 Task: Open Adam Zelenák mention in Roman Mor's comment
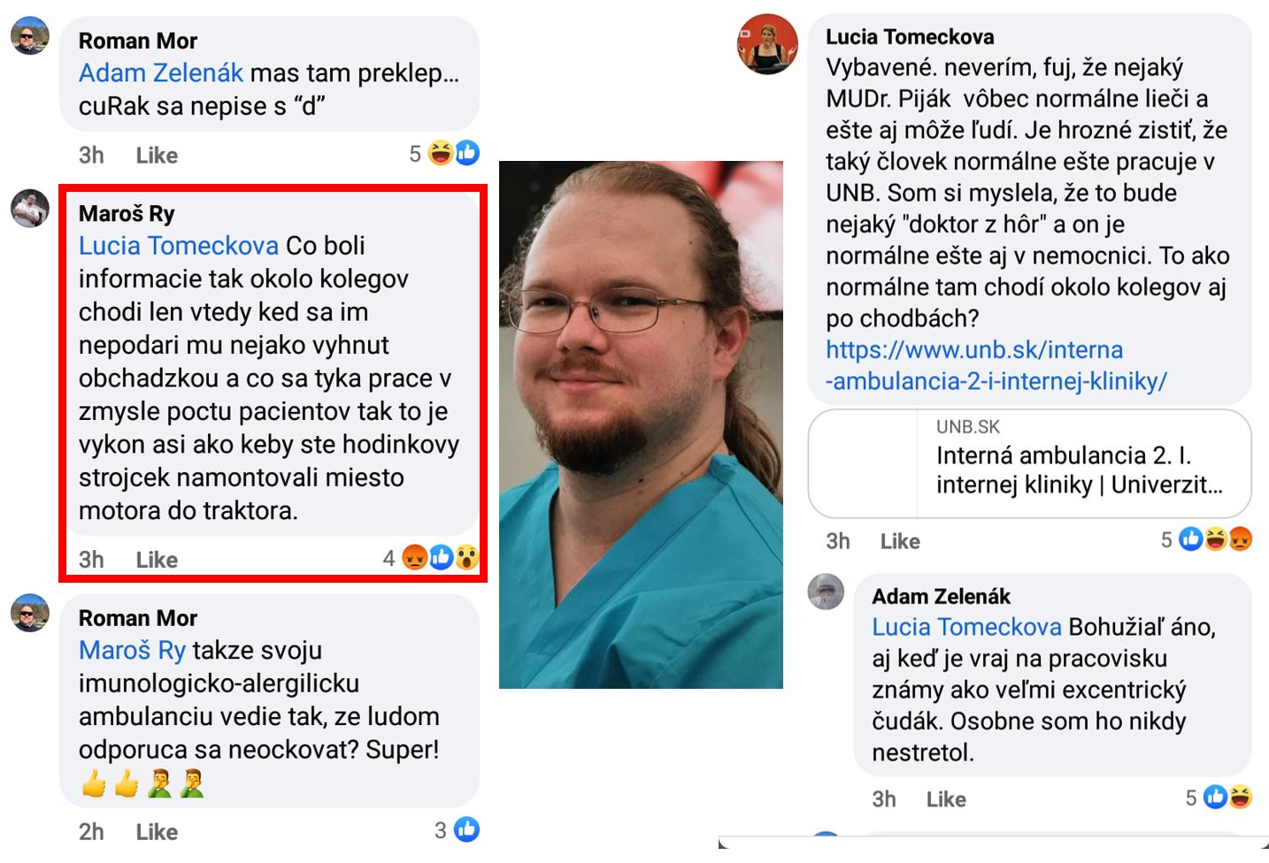(x=161, y=73)
